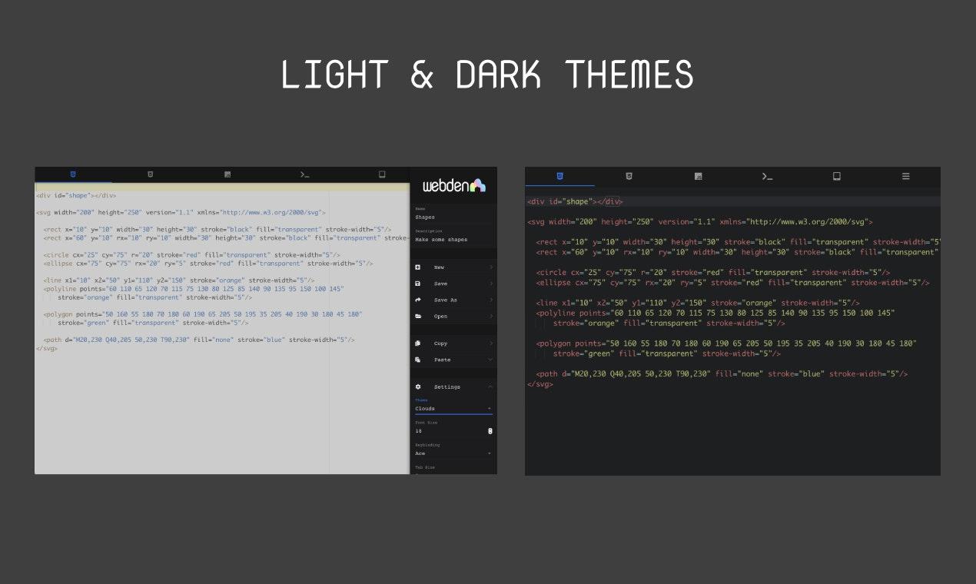
Task: Open the Clouds theme dropdown
Action: coord(453,409)
